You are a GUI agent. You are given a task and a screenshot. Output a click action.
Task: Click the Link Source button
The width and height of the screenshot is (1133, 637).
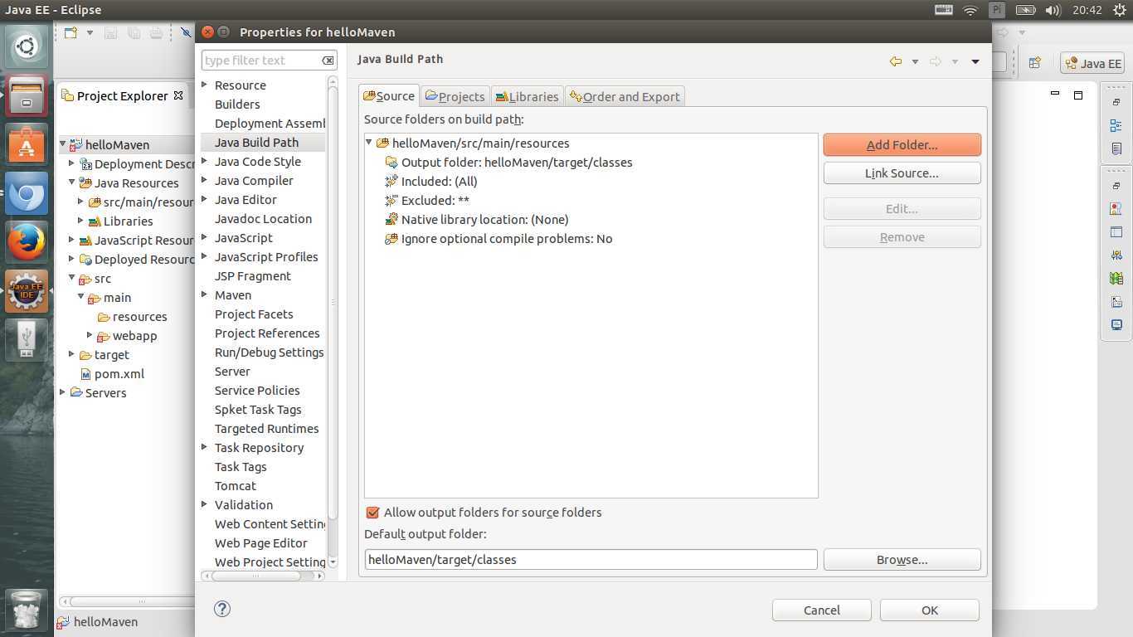[902, 173]
